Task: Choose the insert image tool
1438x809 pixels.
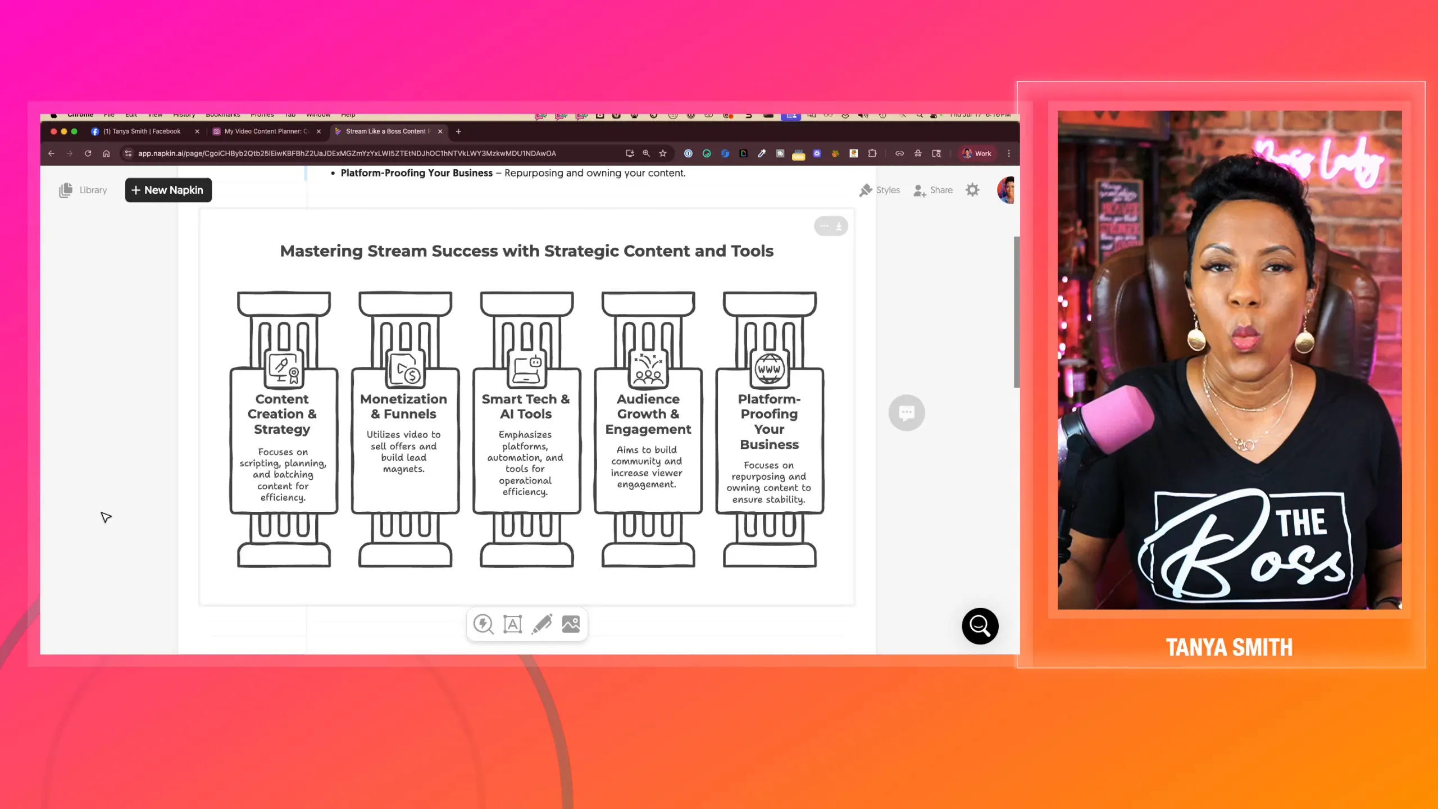Action: [571, 624]
